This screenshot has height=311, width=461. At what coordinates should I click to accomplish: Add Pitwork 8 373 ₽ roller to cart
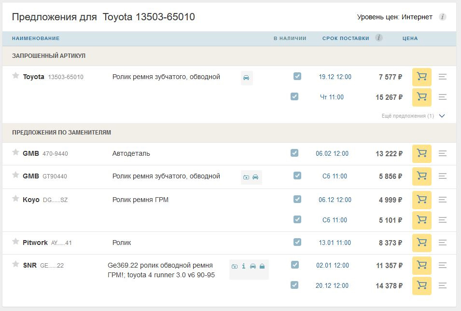[x=421, y=243]
